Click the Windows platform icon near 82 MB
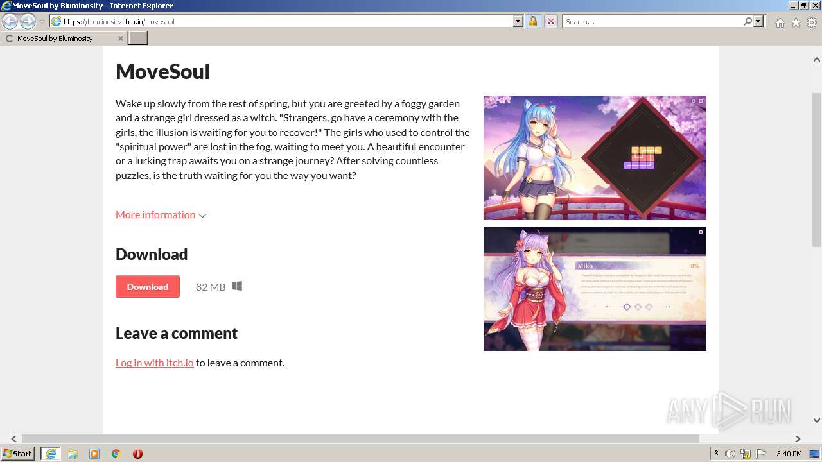This screenshot has width=822, height=462. pyautogui.click(x=237, y=286)
